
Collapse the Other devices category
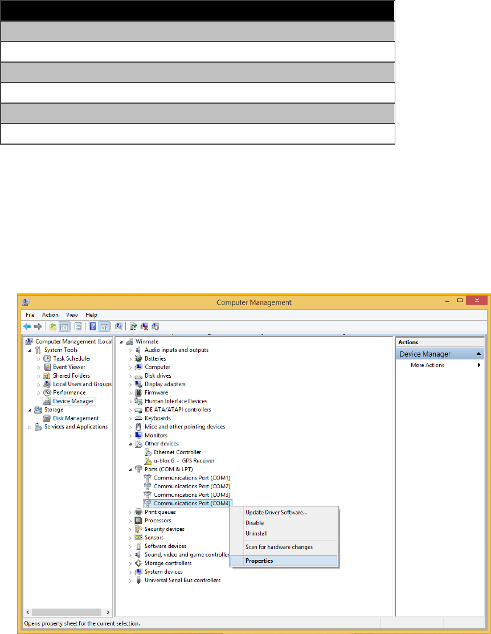tap(130, 444)
